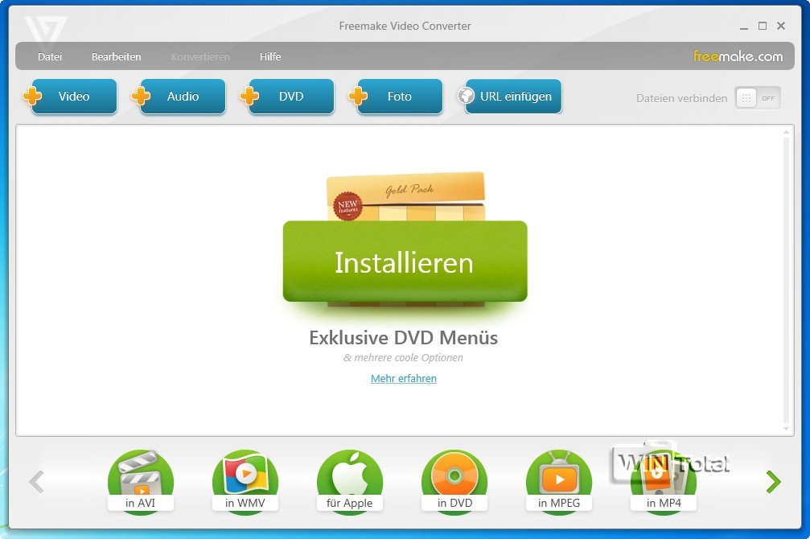Choose the in AVI output format icon
Screen dimensions: 810x539
[141, 482]
